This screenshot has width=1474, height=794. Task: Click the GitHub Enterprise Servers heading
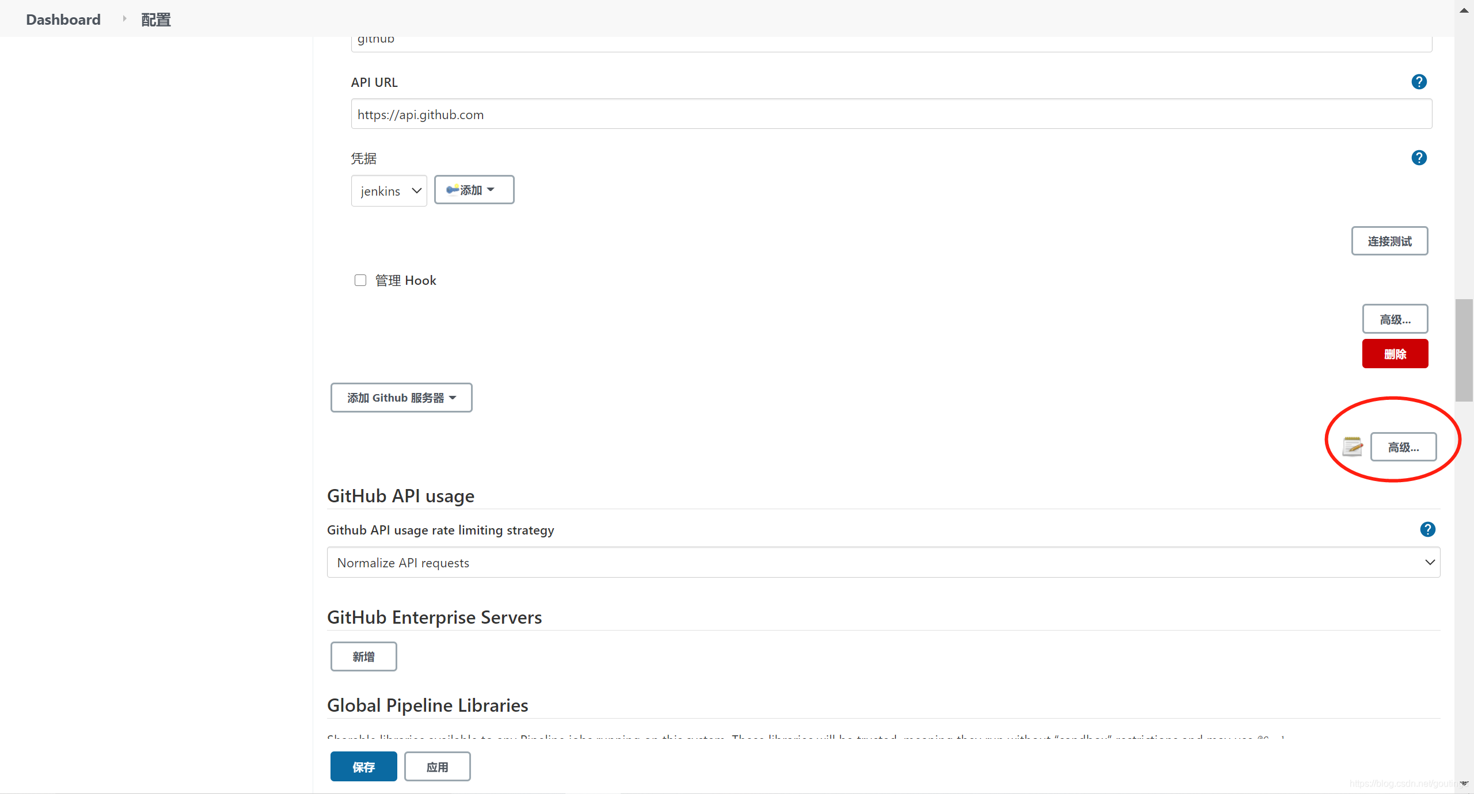(434, 617)
